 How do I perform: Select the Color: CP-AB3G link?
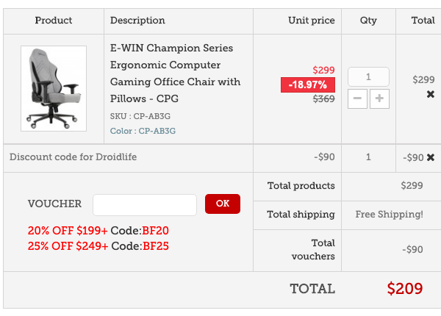pyautogui.click(x=143, y=132)
